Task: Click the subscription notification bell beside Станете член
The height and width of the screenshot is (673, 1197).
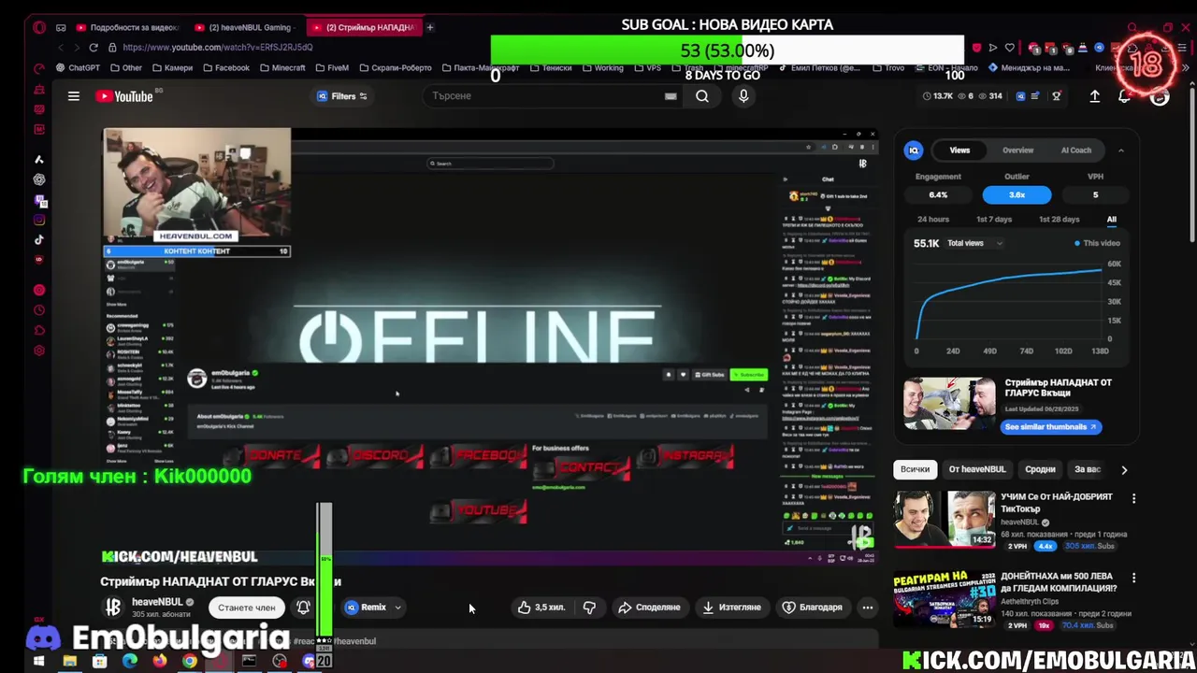Action: tap(303, 608)
